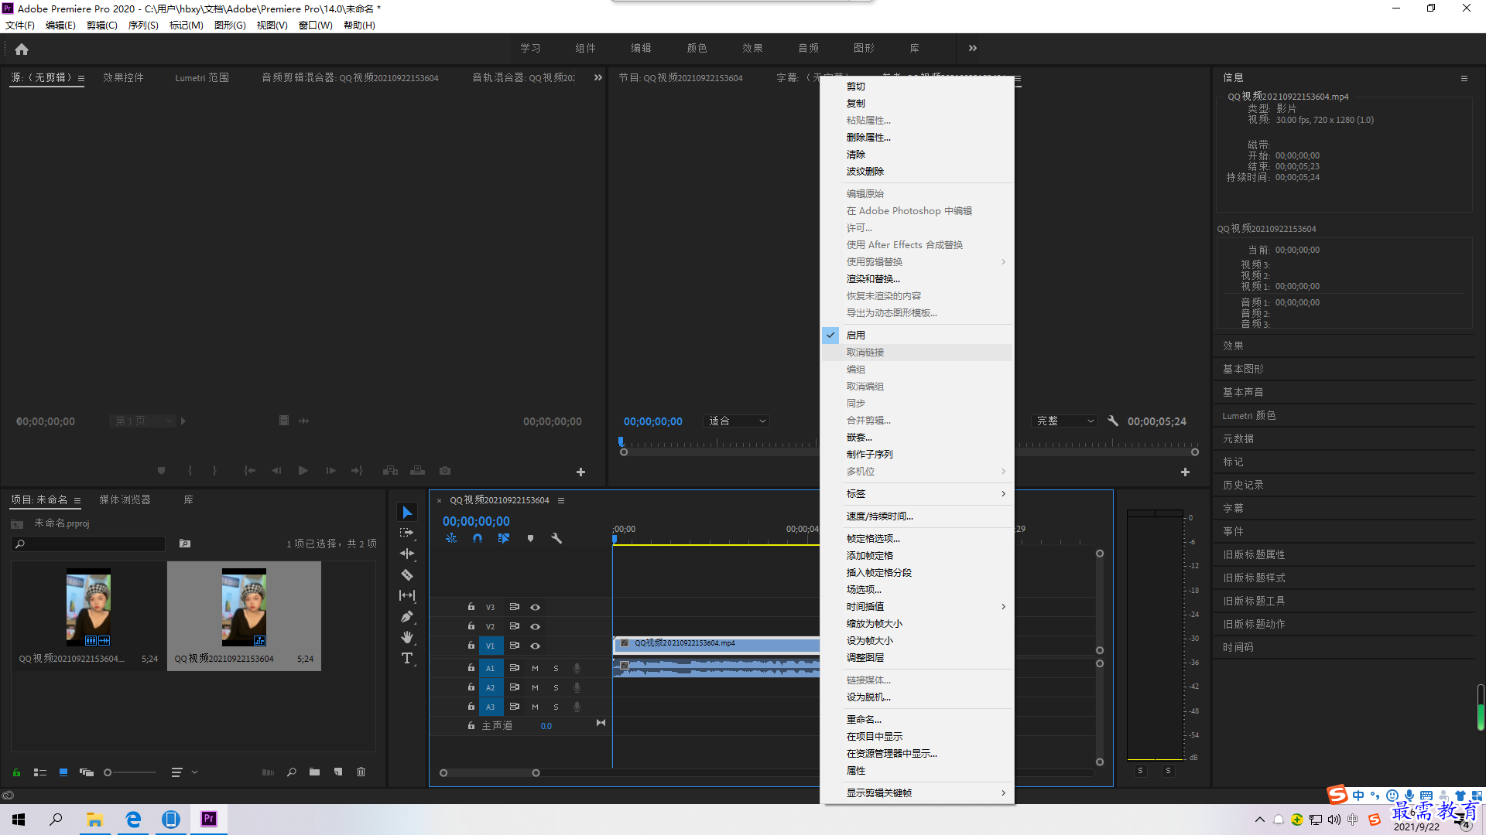Expand 标签 submenu
Image resolution: width=1486 pixels, height=835 pixels.
point(918,493)
